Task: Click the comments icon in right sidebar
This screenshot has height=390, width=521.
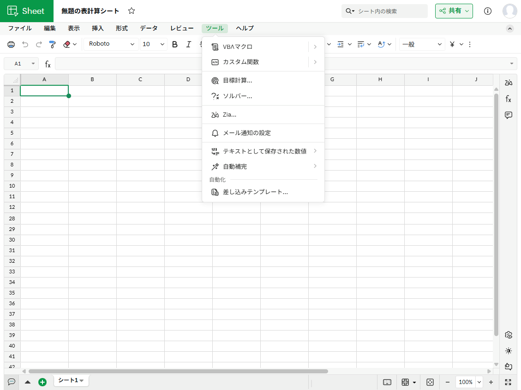Action: tap(509, 115)
